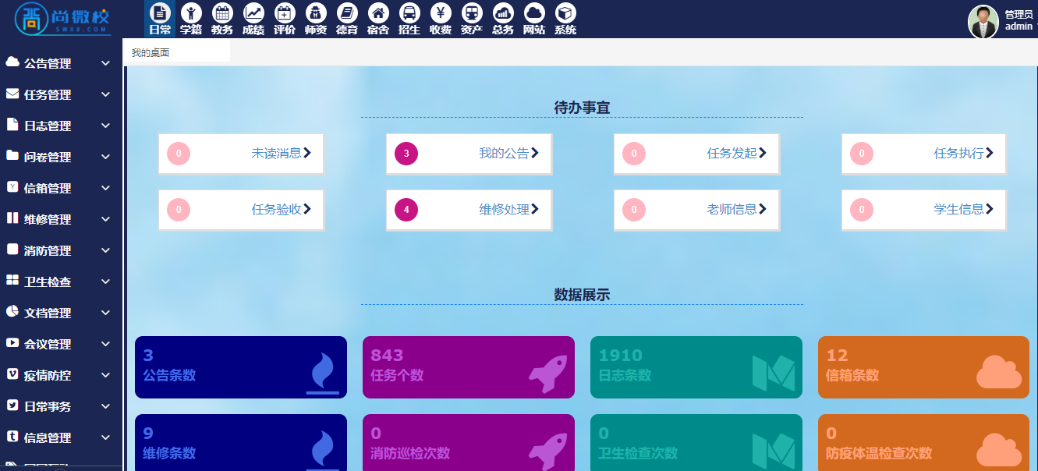Image resolution: width=1038 pixels, height=471 pixels.
Task: Open the 任务发起 pending item
Action: [696, 154]
